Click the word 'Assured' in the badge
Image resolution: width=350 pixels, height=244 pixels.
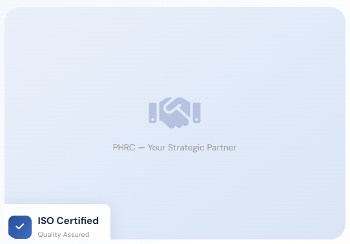pos(76,234)
